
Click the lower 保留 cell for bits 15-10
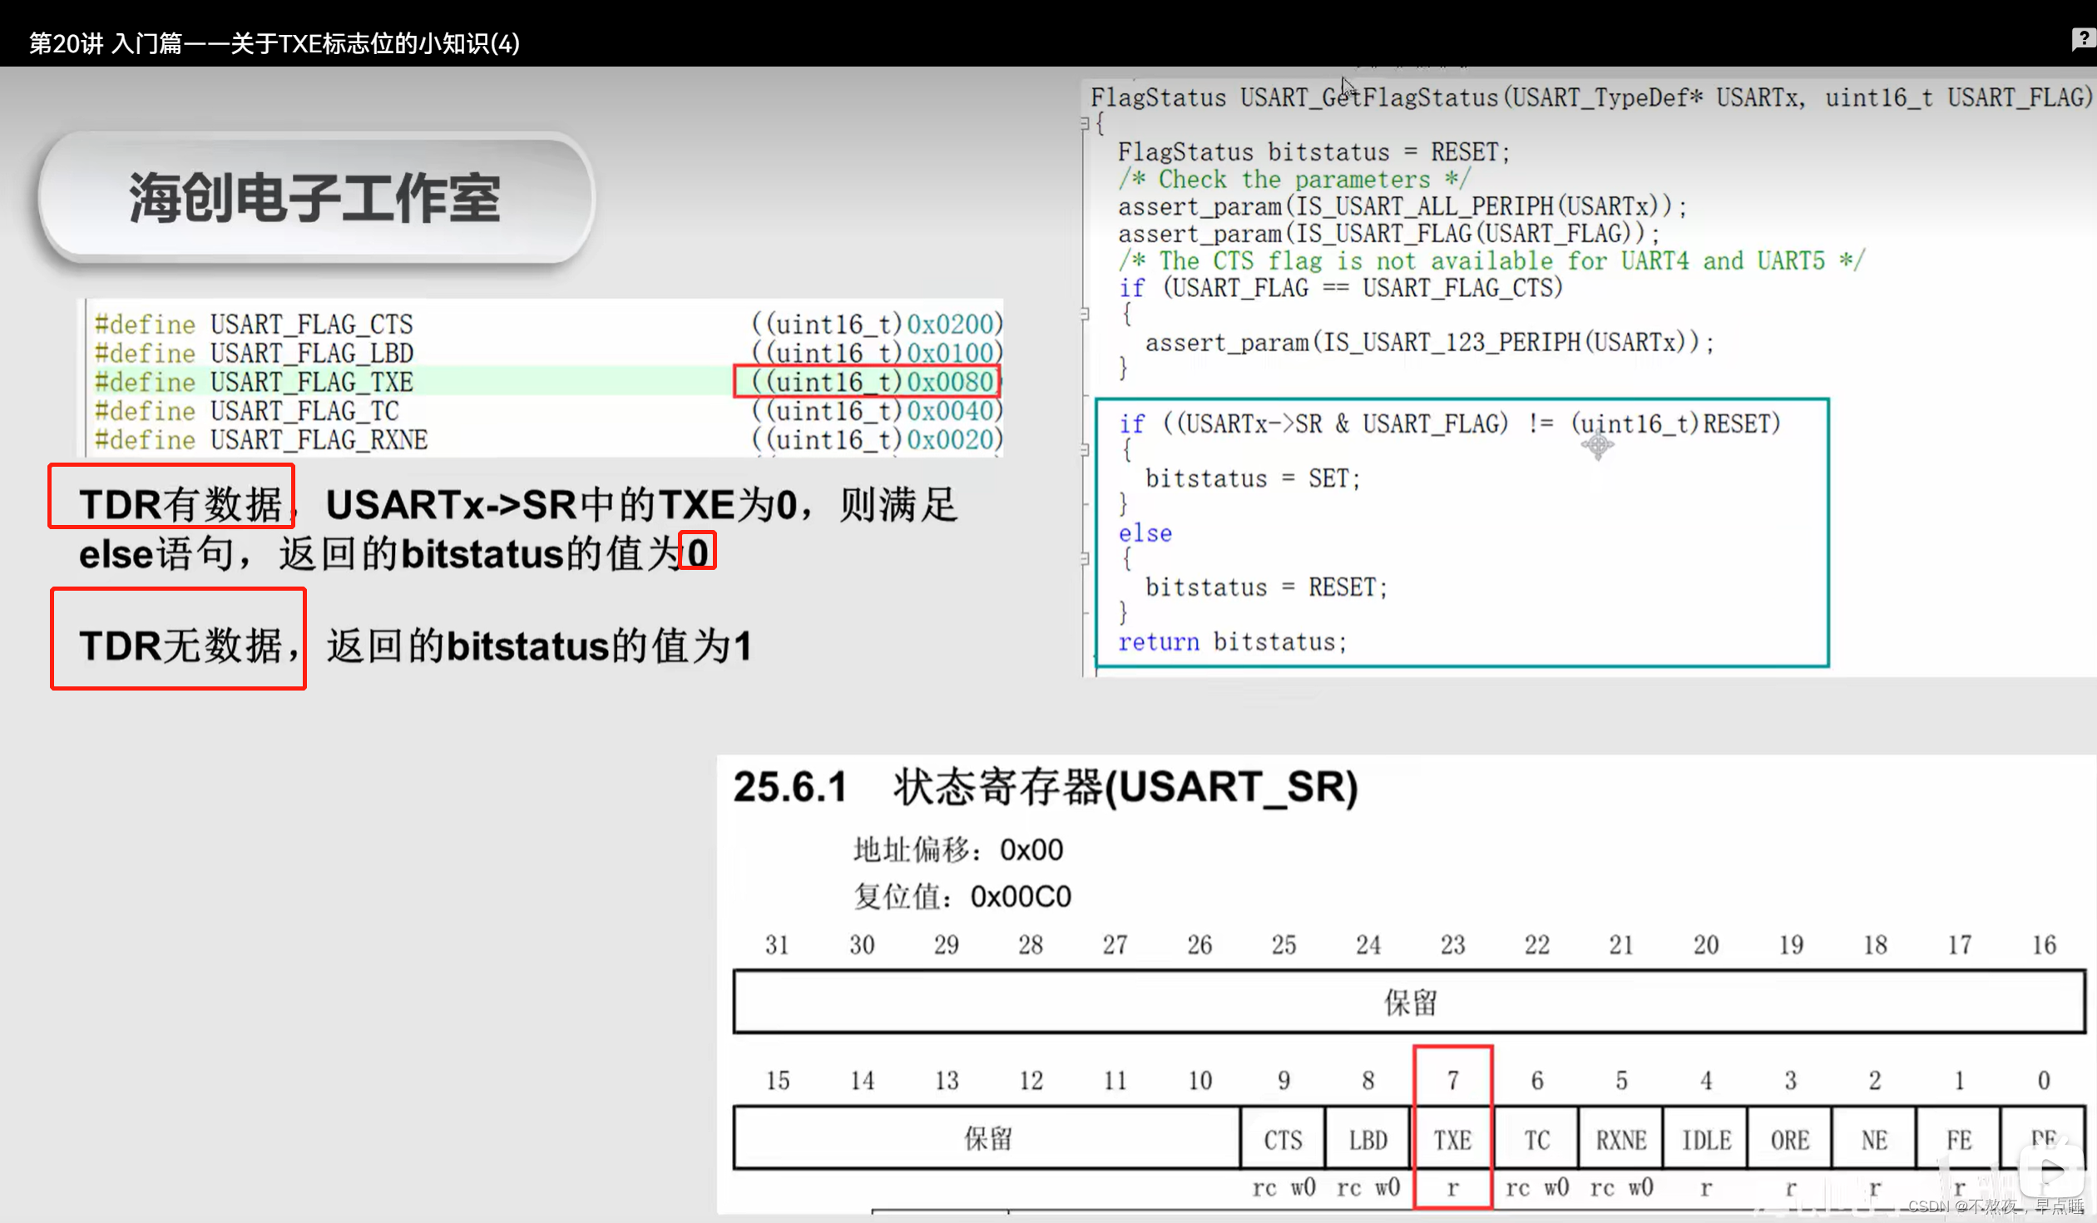tap(987, 1138)
